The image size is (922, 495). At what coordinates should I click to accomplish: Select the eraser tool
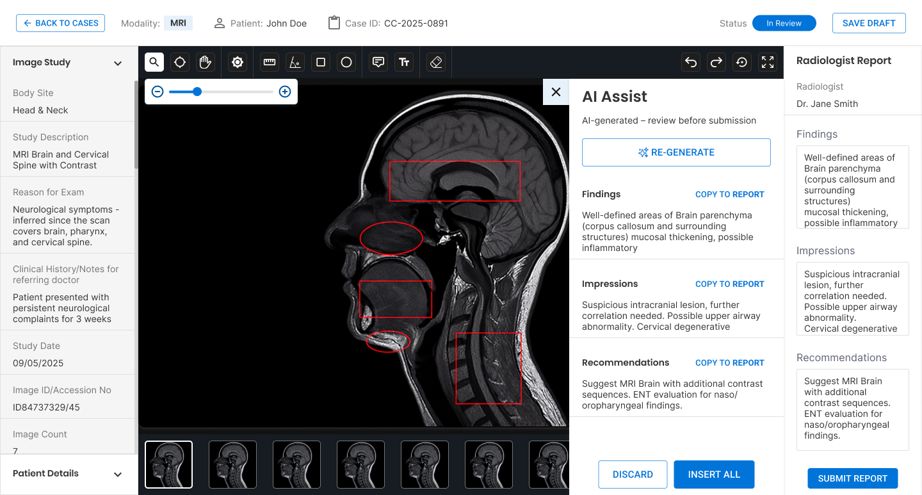pyautogui.click(x=436, y=62)
